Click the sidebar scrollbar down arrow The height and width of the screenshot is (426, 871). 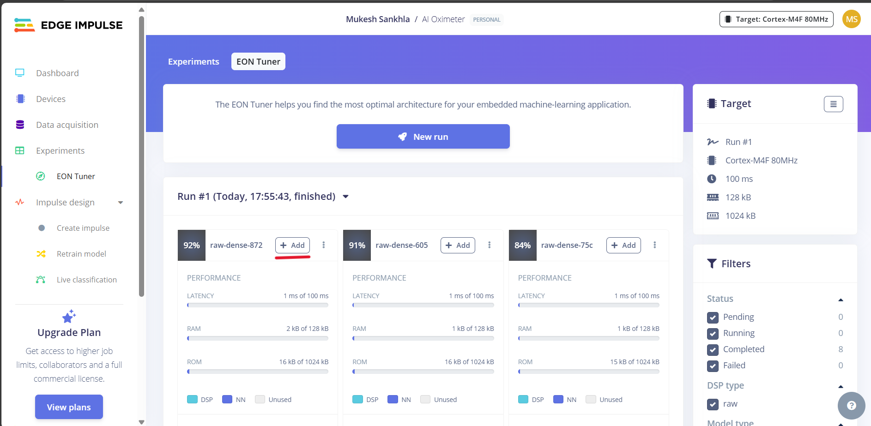coord(141,422)
